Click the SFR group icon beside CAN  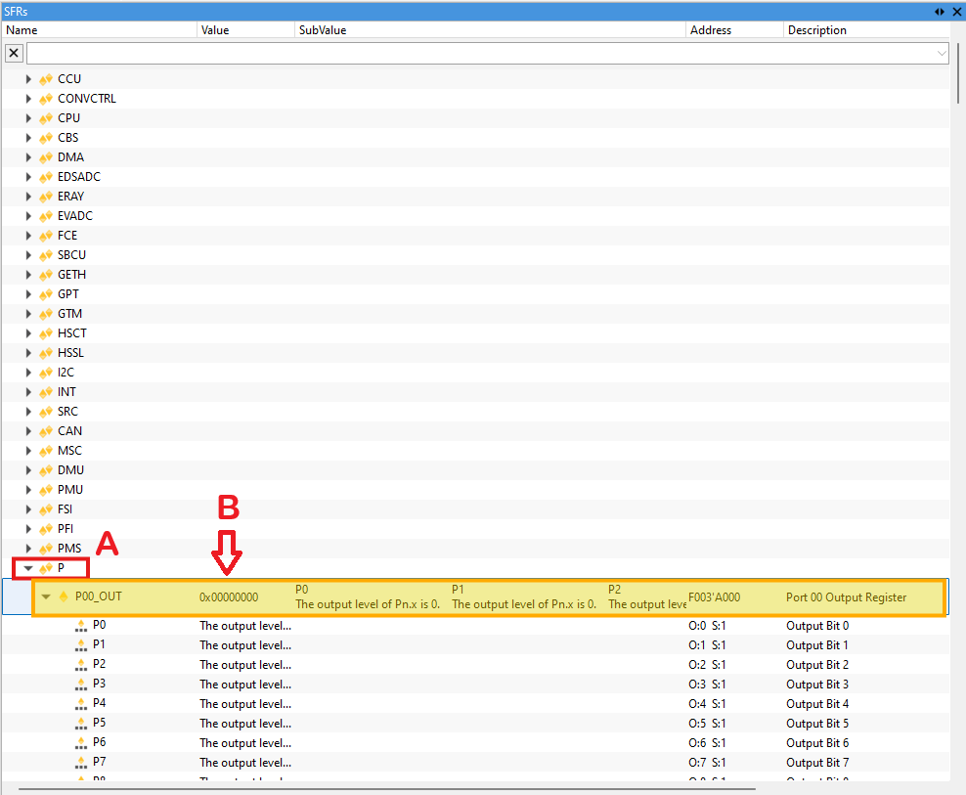click(46, 430)
